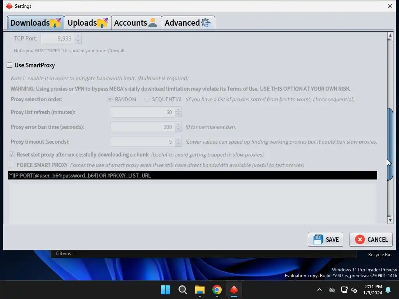Close the Settings window
This screenshot has height=299, width=399.
click(x=390, y=6)
